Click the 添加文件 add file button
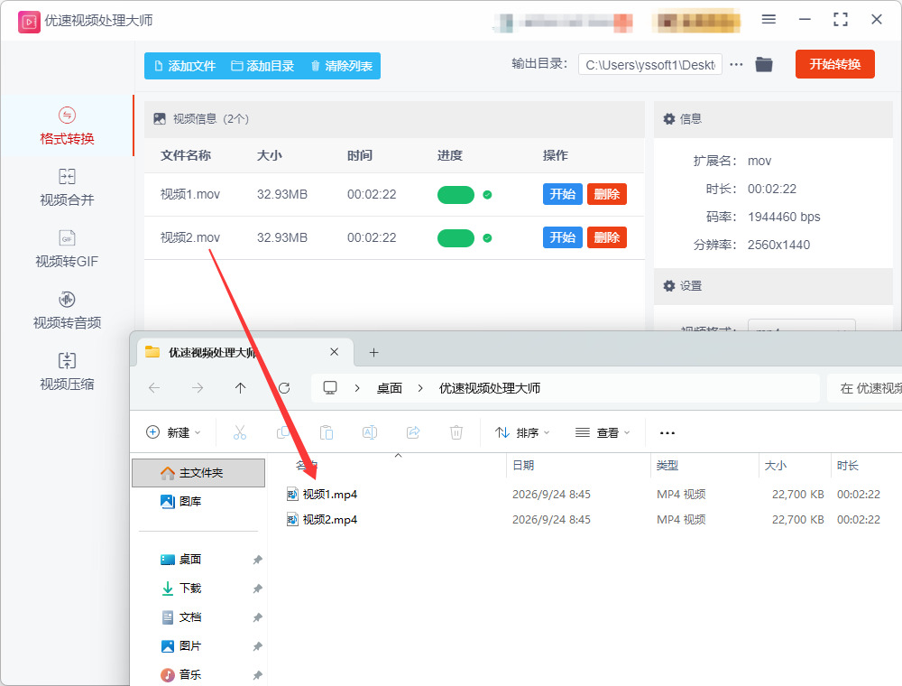Image resolution: width=902 pixels, height=686 pixels. click(185, 66)
